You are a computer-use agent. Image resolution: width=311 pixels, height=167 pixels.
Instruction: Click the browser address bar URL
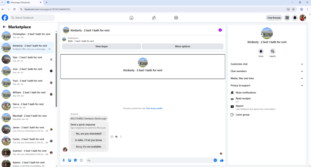pyautogui.click(x=48, y=9)
